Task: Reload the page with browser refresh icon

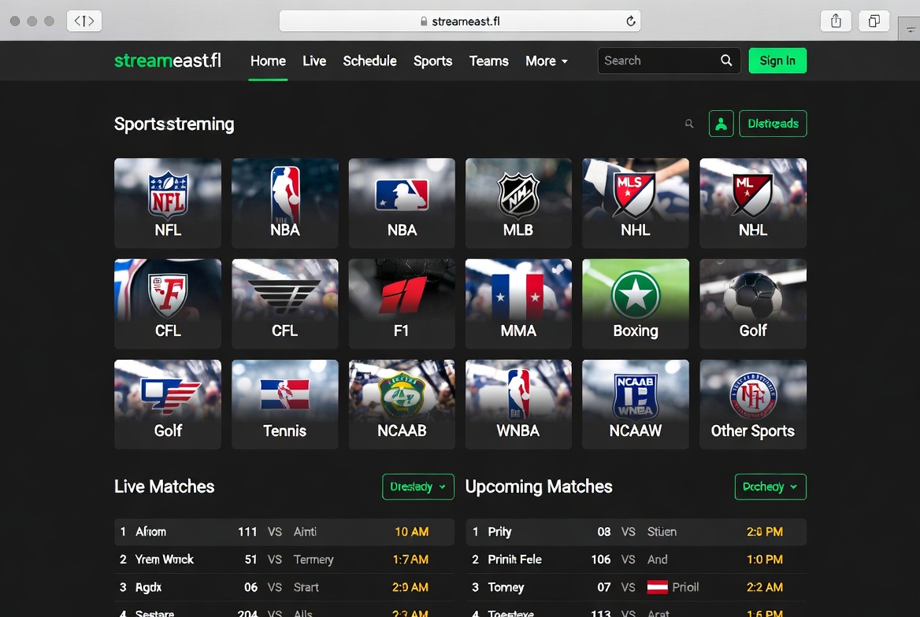Action: 631,21
